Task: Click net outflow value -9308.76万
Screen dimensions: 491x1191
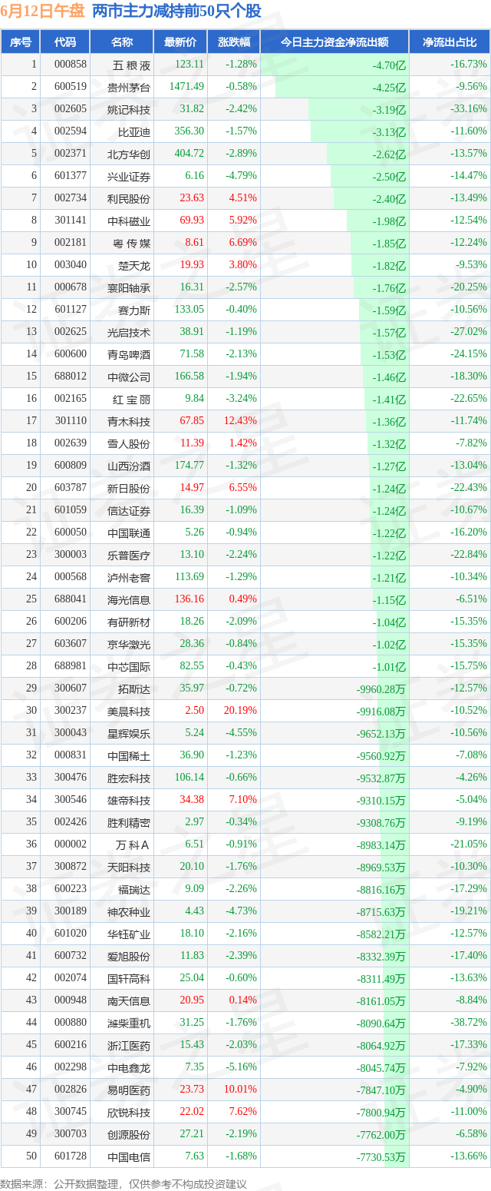Action: [x=381, y=822]
